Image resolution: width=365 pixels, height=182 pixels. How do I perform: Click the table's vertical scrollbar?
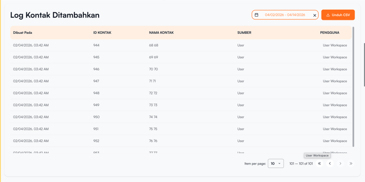(353, 86)
